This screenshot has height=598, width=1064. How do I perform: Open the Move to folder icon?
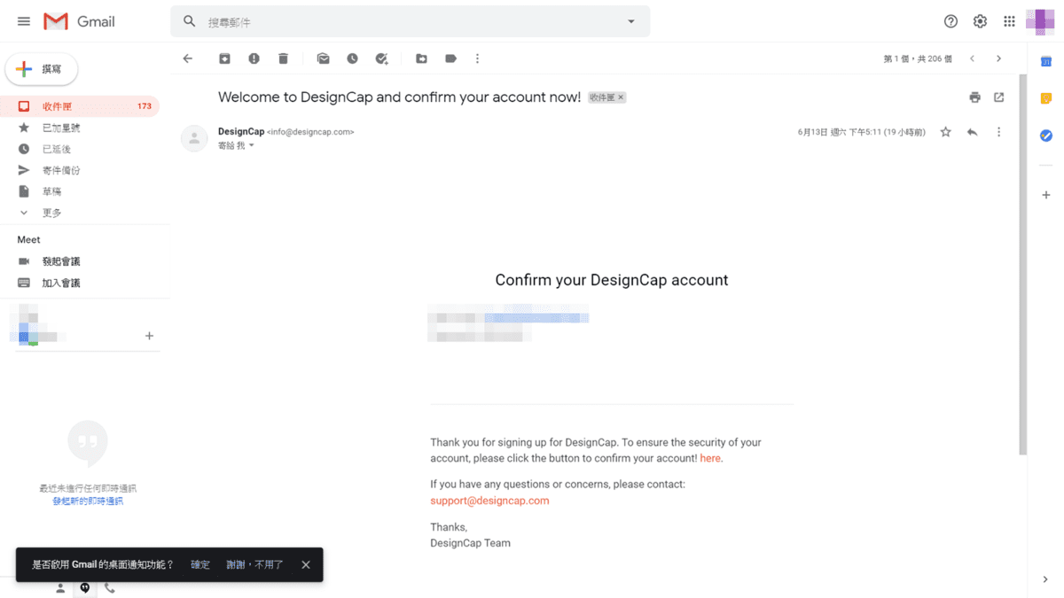422,58
